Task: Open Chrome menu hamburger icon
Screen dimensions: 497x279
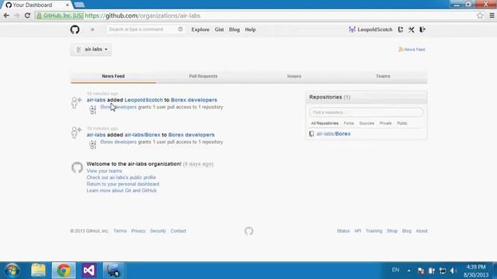Action: (492, 15)
